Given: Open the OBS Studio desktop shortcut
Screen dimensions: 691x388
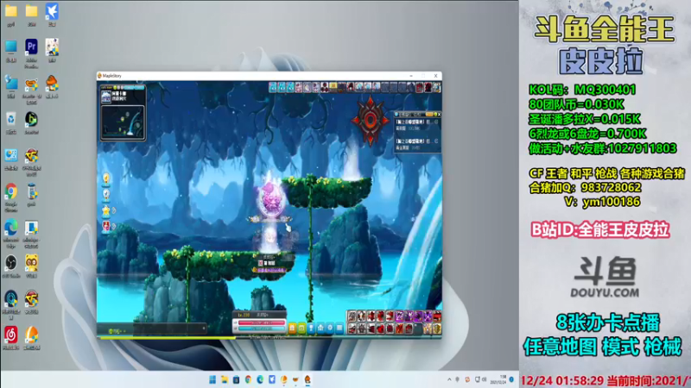Looking at the screenshot, I should 11,263.
